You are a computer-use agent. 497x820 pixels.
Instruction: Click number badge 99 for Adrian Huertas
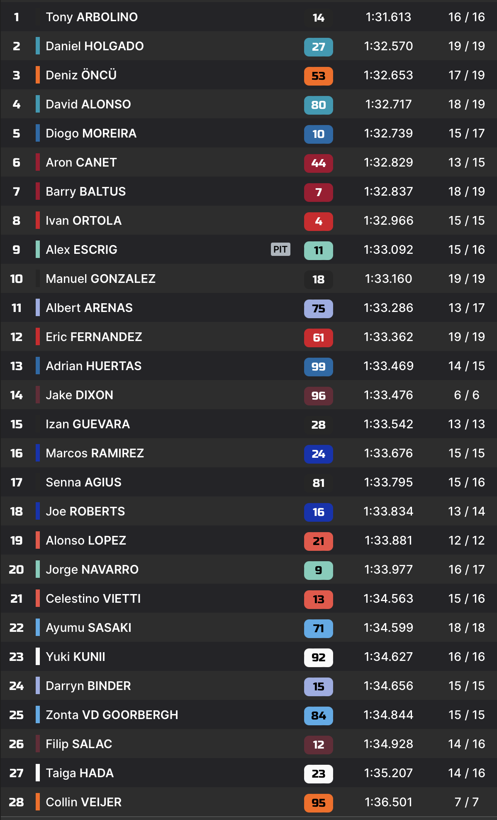(318, 366)
